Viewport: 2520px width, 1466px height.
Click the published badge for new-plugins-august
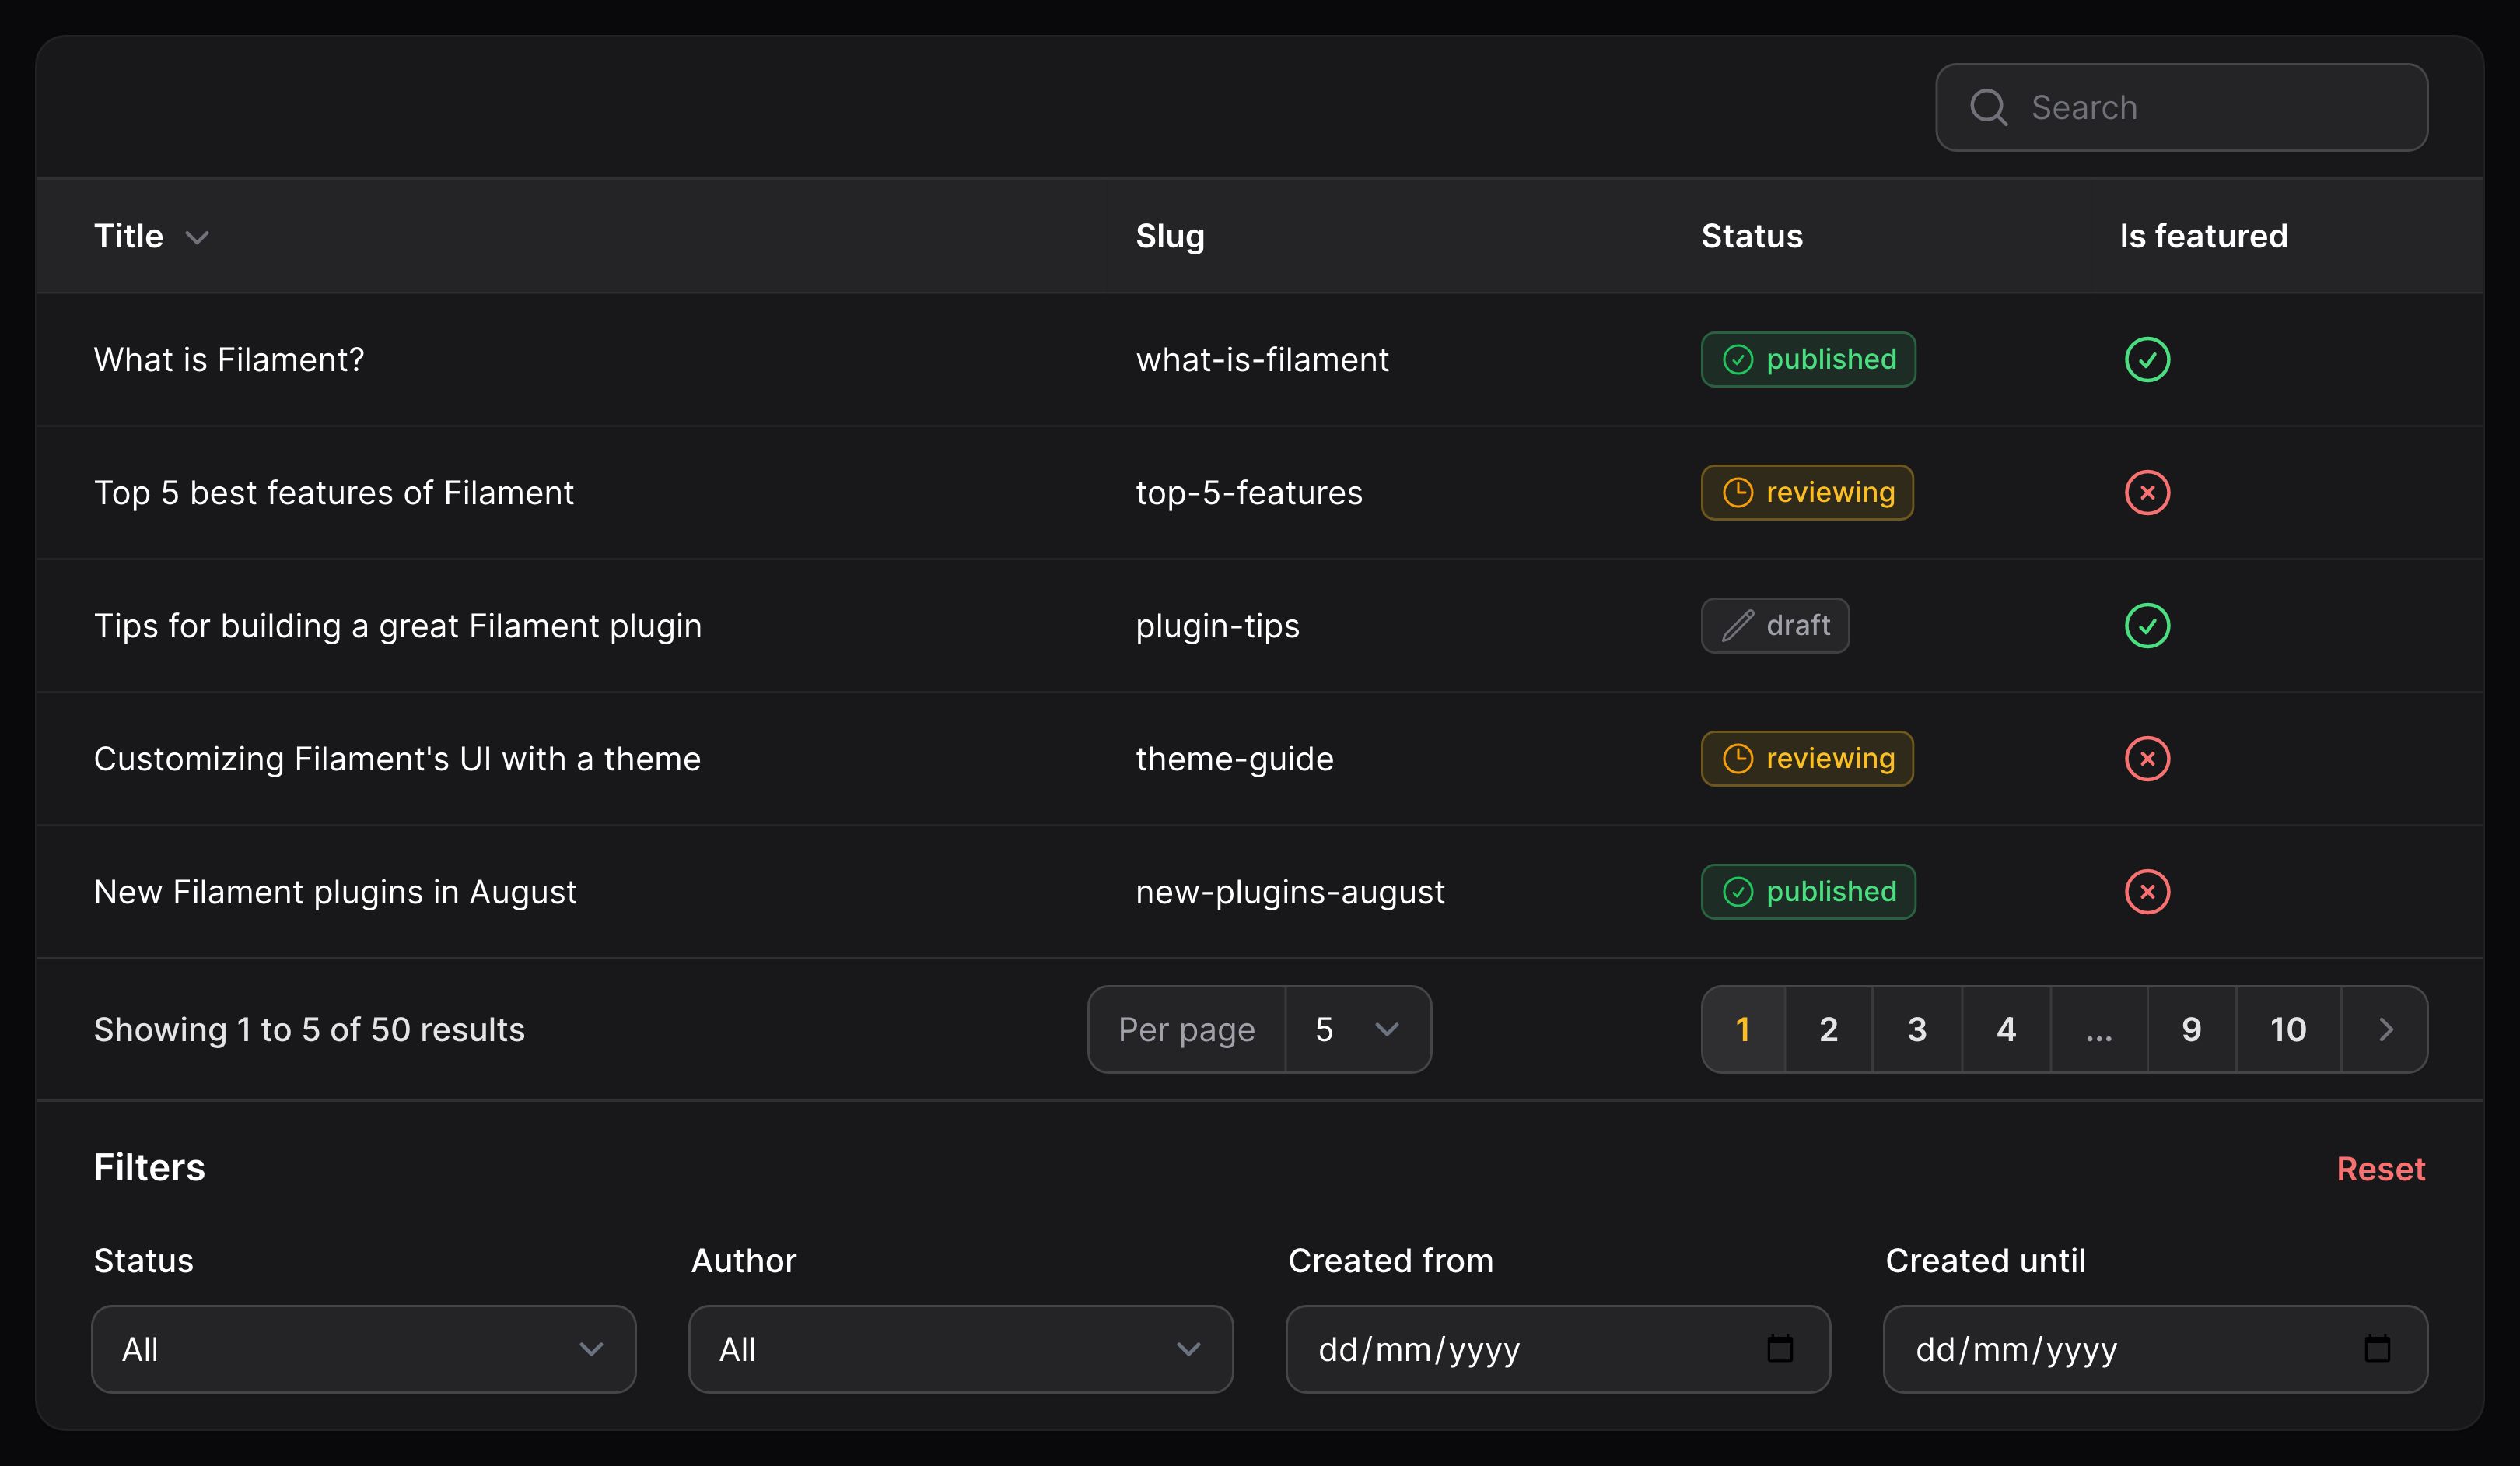[1808, 892]
